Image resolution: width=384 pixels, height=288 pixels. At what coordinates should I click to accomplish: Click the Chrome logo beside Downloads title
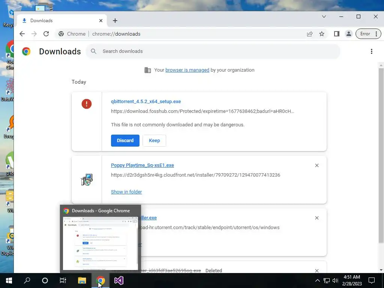point(26,51)
